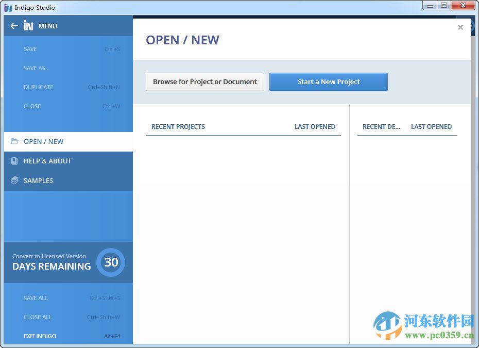Click the MENU header label

(x=48, y=26)
